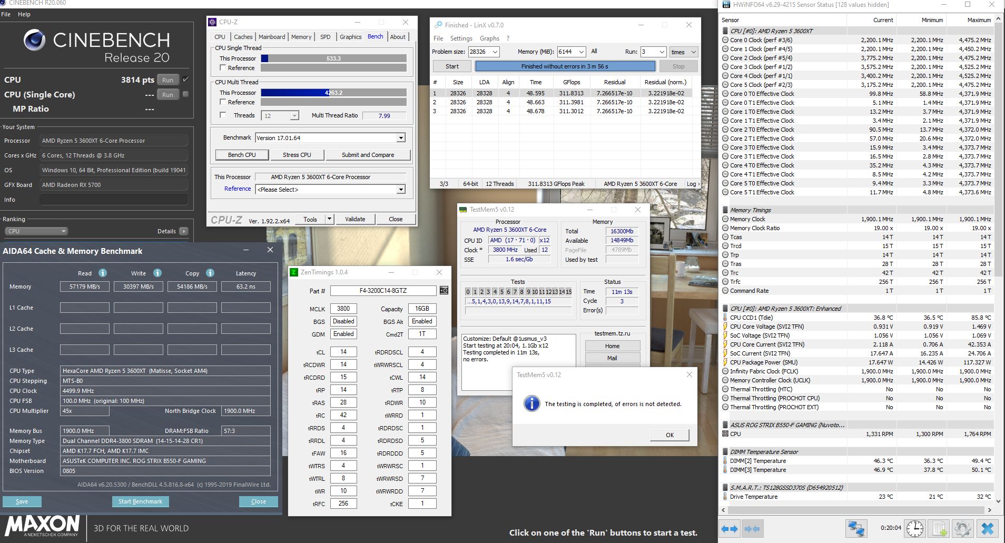Click thermometer icon on DIMM[2] Temperature row
This screenshot has height=543, width=1005.
coord(725,461)
